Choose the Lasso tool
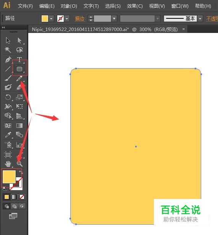 19,50
